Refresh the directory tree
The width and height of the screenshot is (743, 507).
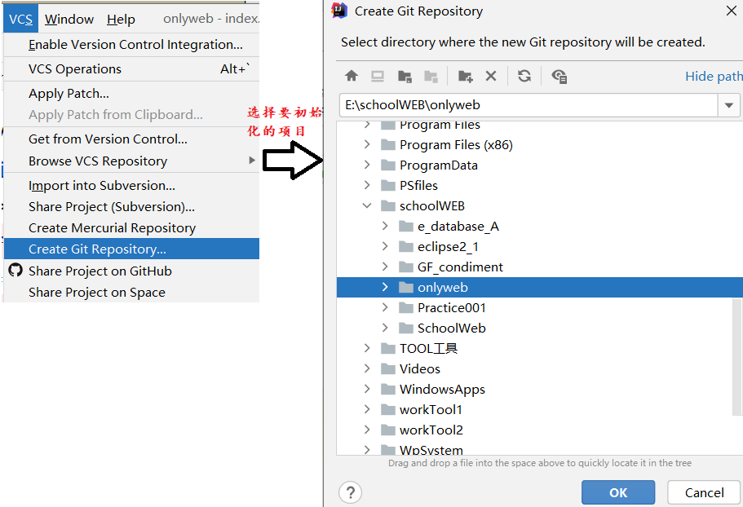point(524,76)
